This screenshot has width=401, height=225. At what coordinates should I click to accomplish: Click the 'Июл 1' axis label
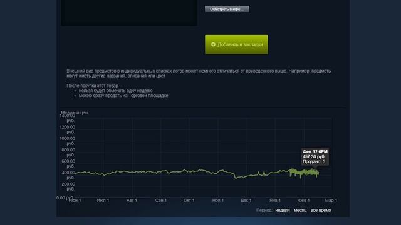coord(103,200)
